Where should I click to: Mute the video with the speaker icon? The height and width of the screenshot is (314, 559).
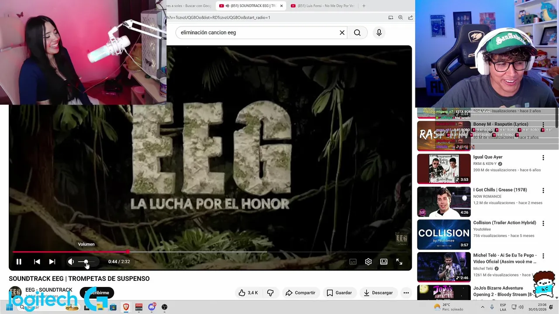pyautogui.click(x=71, y=262)
